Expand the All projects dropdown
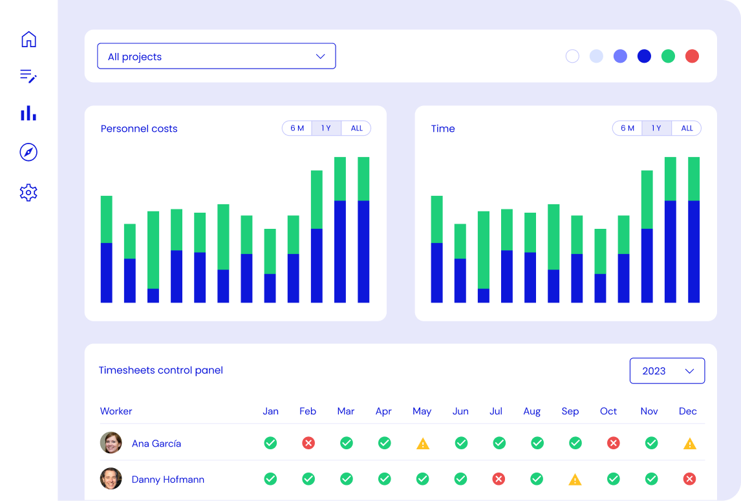The width and height of the screenshot is (741, 501). [x=217, y=56]
